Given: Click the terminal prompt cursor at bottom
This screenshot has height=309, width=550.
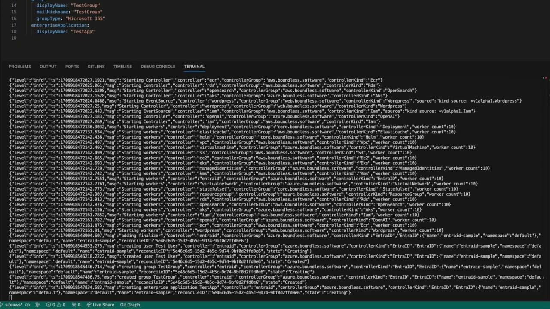Looking at the screenshot, I should (x=10, y=297).
